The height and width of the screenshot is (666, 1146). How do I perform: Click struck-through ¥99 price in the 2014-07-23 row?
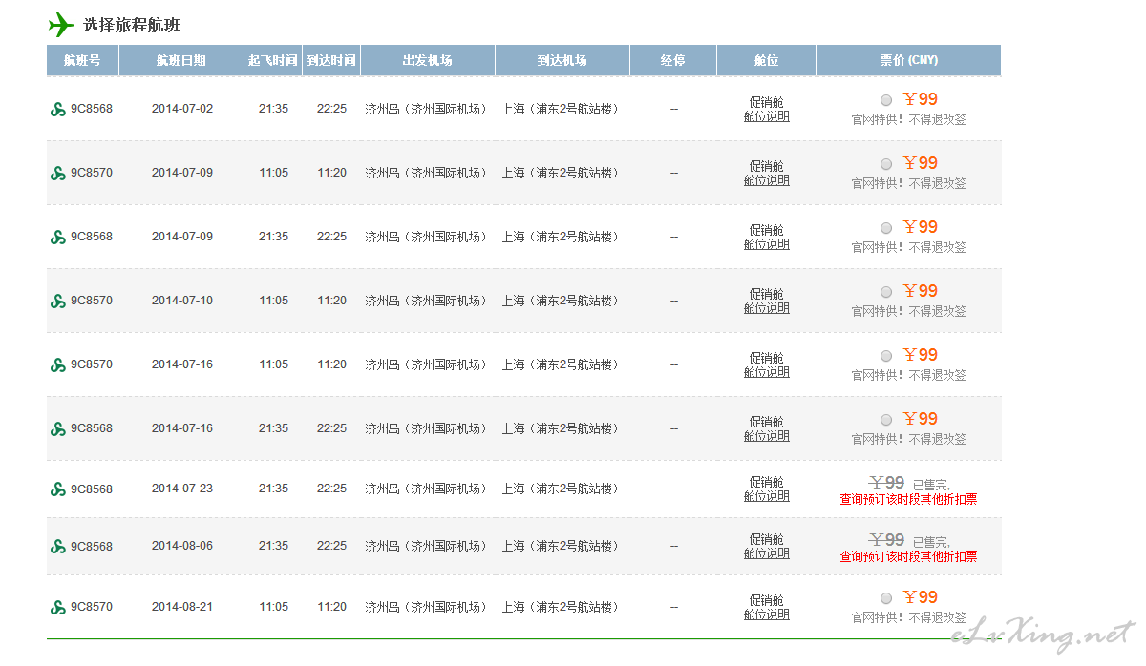point(886,483)
